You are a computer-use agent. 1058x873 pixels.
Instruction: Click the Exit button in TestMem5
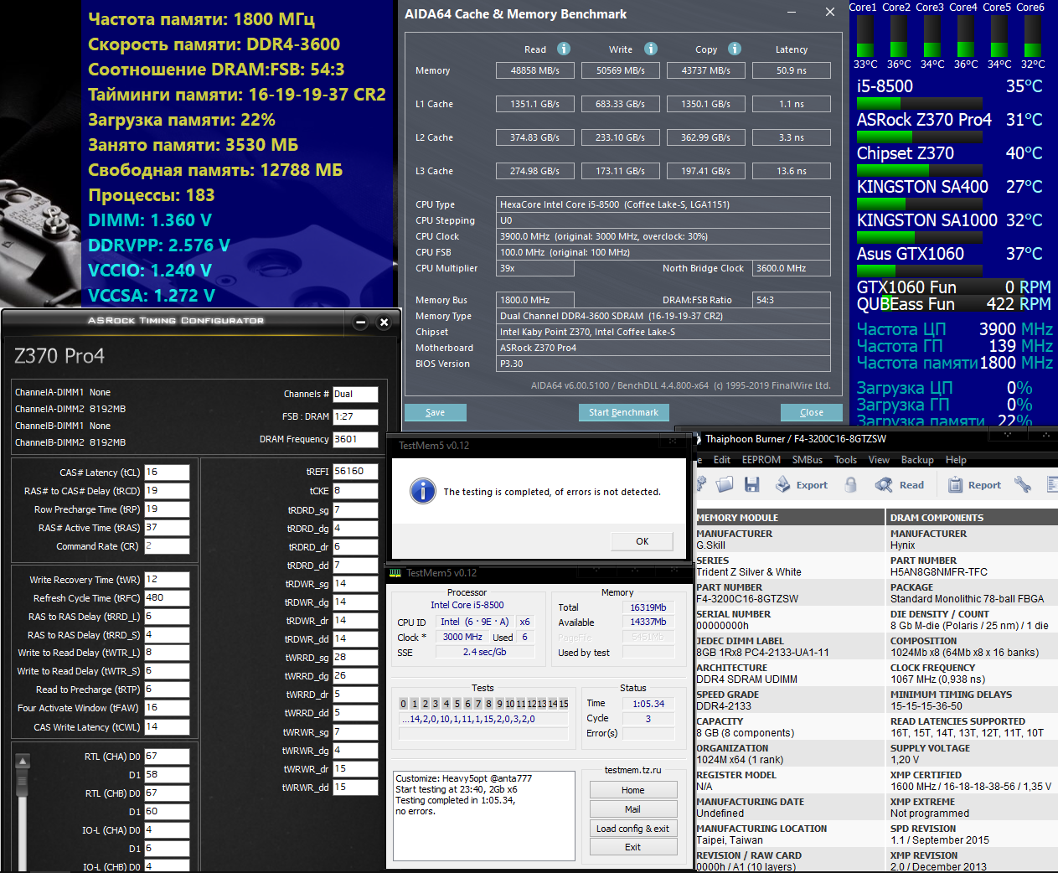[633, 847]
